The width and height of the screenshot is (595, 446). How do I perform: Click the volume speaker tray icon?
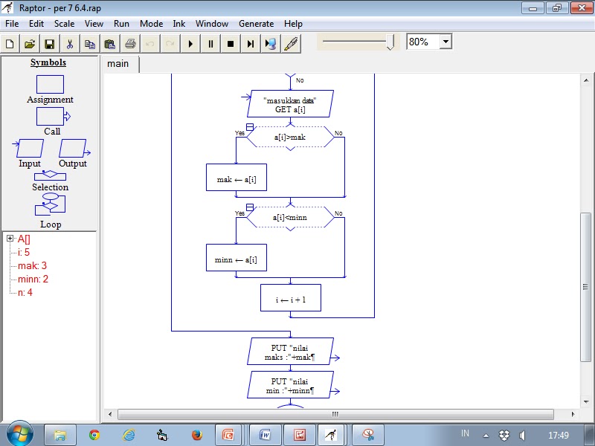click(522, 436)
